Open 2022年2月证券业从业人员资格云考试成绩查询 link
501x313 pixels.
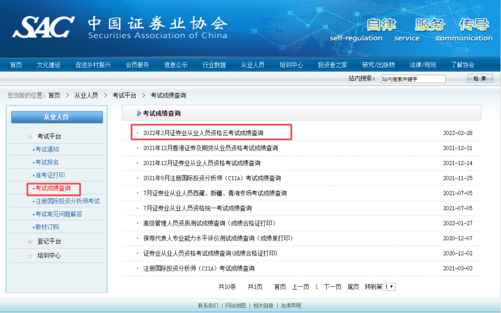(203, 133)
